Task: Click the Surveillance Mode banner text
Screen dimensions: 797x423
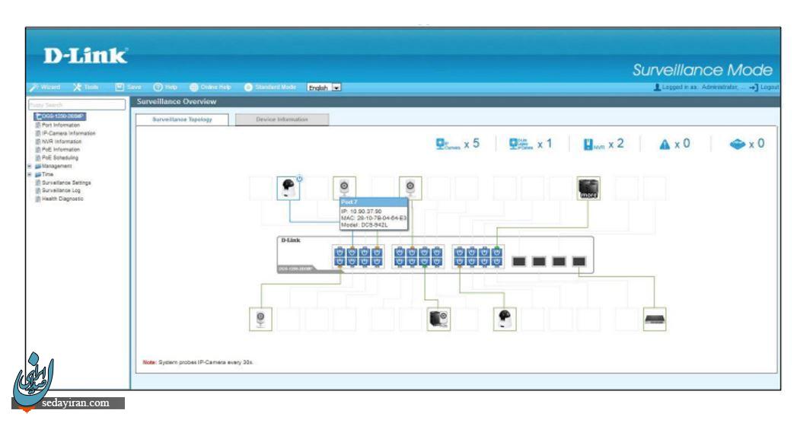Action: (703, 70)
